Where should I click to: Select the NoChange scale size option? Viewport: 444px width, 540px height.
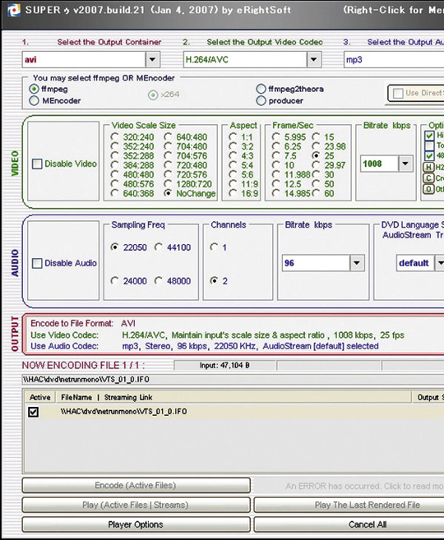pos(168,193)
